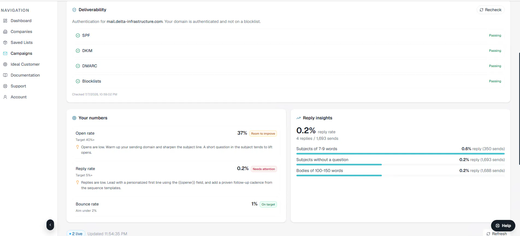
Task: Click the 4 replies / 1,693 sends text
Action: click(317, 138)
